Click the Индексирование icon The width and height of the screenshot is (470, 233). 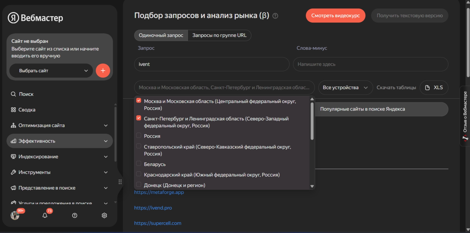(x=13, y=156)
